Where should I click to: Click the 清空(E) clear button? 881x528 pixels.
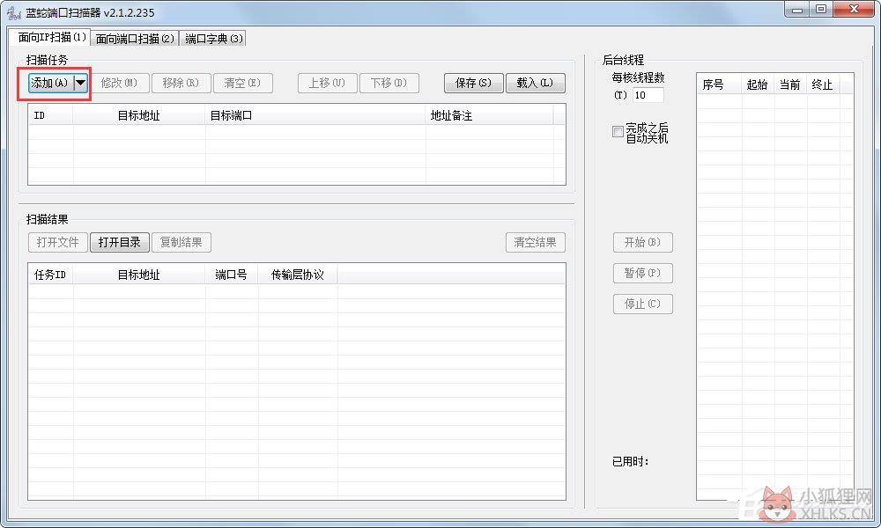[x=242, y=83]
